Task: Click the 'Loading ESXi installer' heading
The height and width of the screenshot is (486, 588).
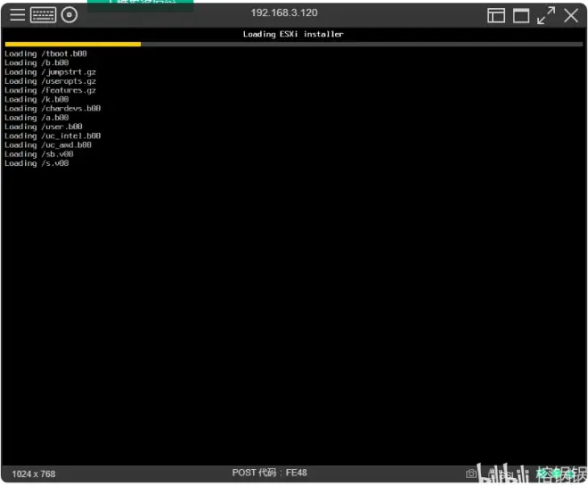Action: coord(293,34)
